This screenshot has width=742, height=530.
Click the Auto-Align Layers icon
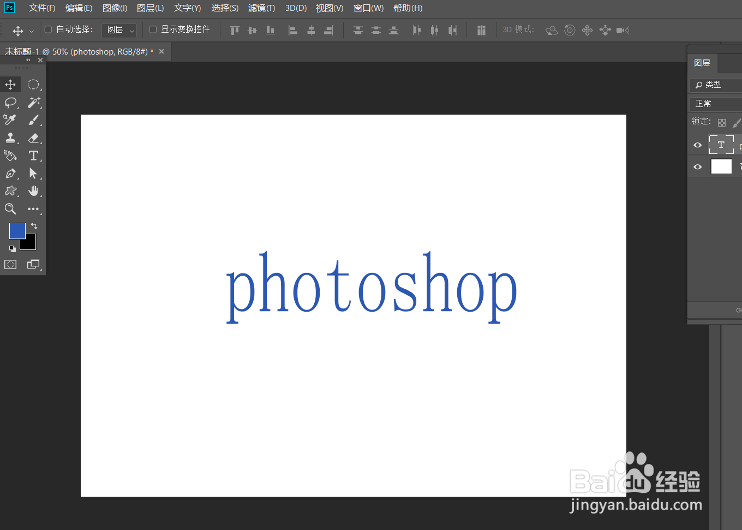481,30
